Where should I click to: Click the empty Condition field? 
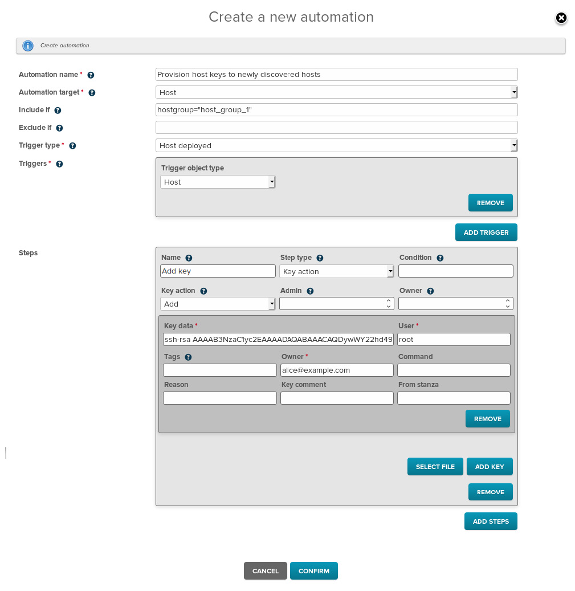point(455,271)
